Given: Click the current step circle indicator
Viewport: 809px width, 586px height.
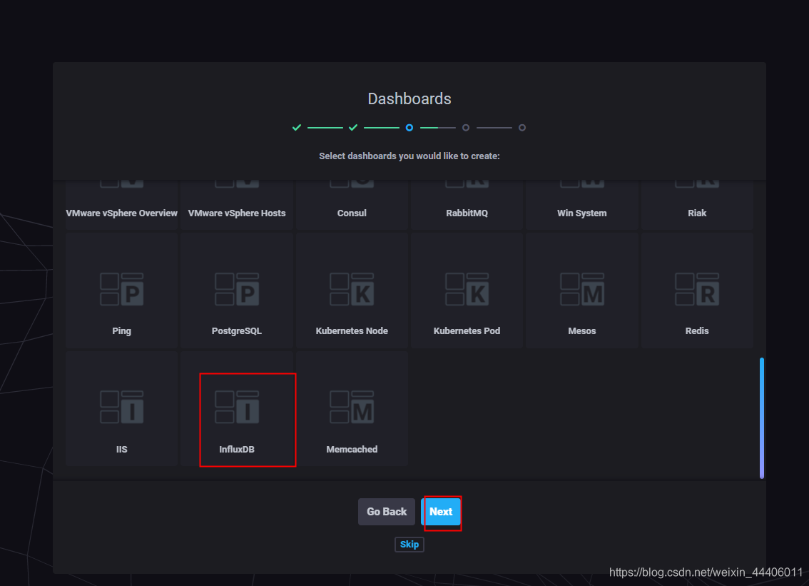Looking at the screenshot, I should 409,128.
